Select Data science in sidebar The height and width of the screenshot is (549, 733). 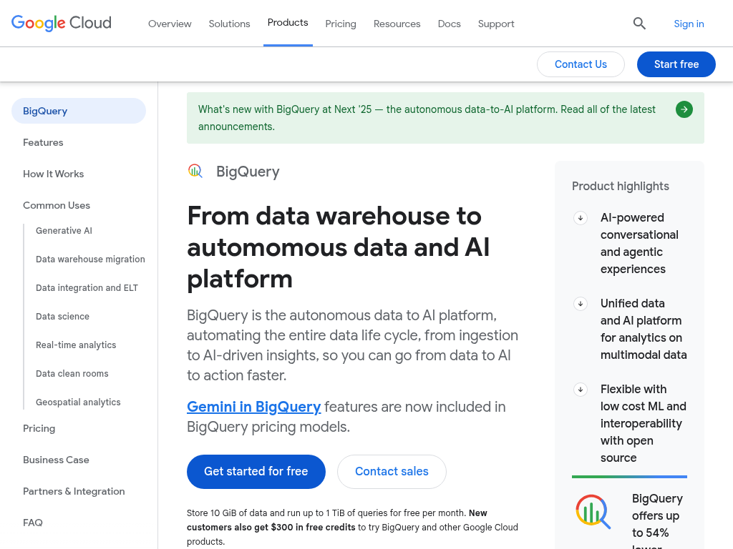(63, 316)
